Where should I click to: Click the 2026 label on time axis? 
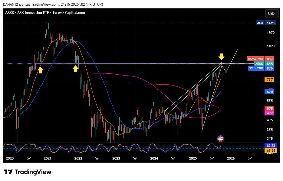(231, 158)
